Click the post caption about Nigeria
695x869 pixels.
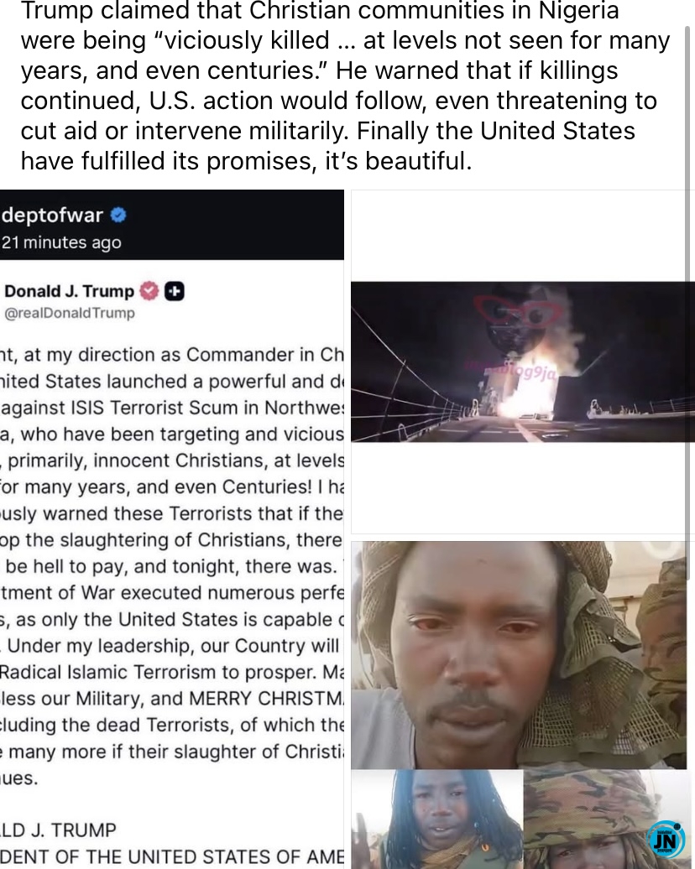point(344,86)
